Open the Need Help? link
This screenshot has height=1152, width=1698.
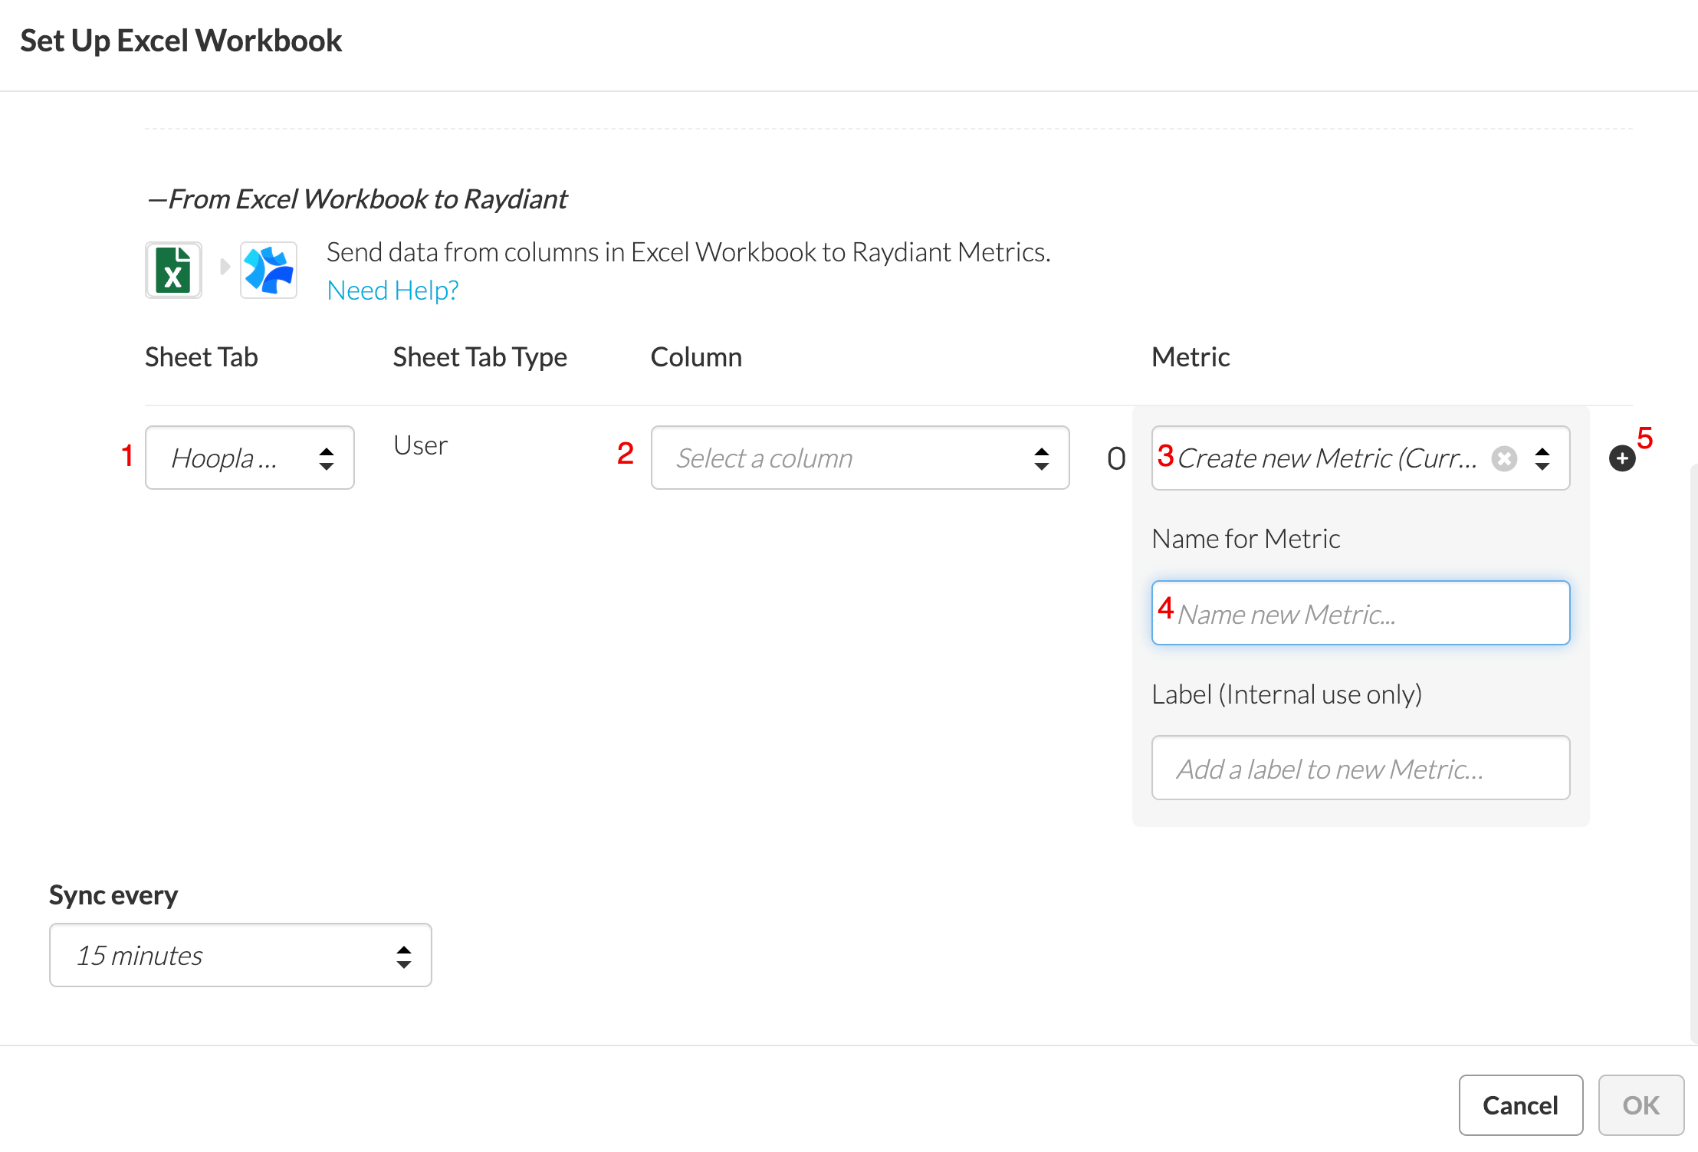tap(392, 290)
